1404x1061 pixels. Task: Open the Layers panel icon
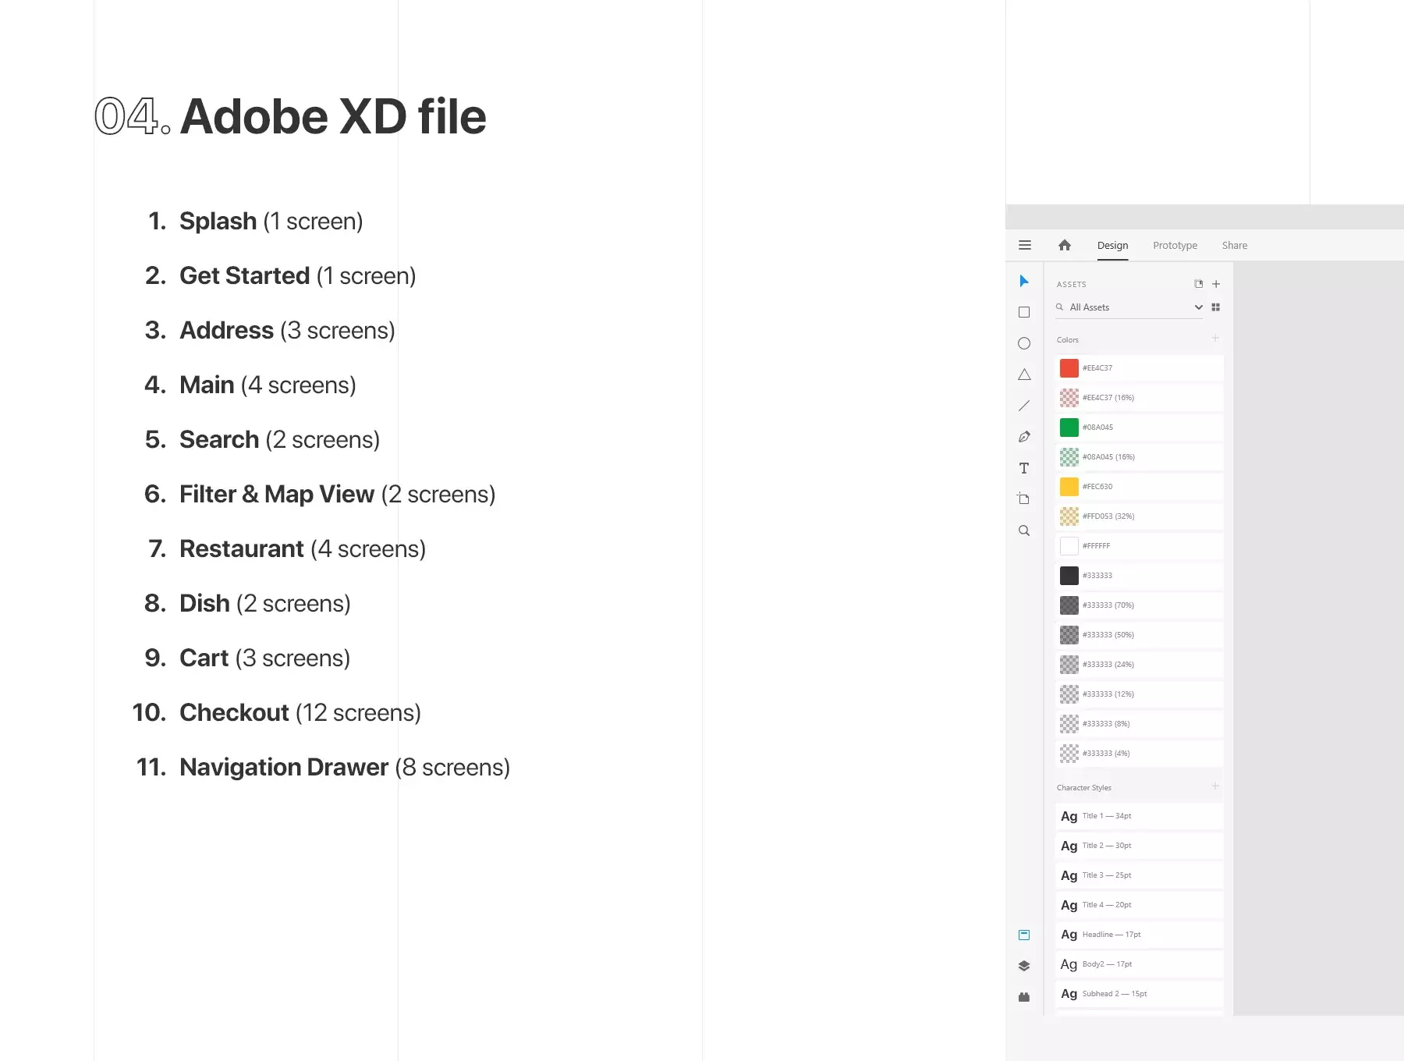[x=1024, y=966]
